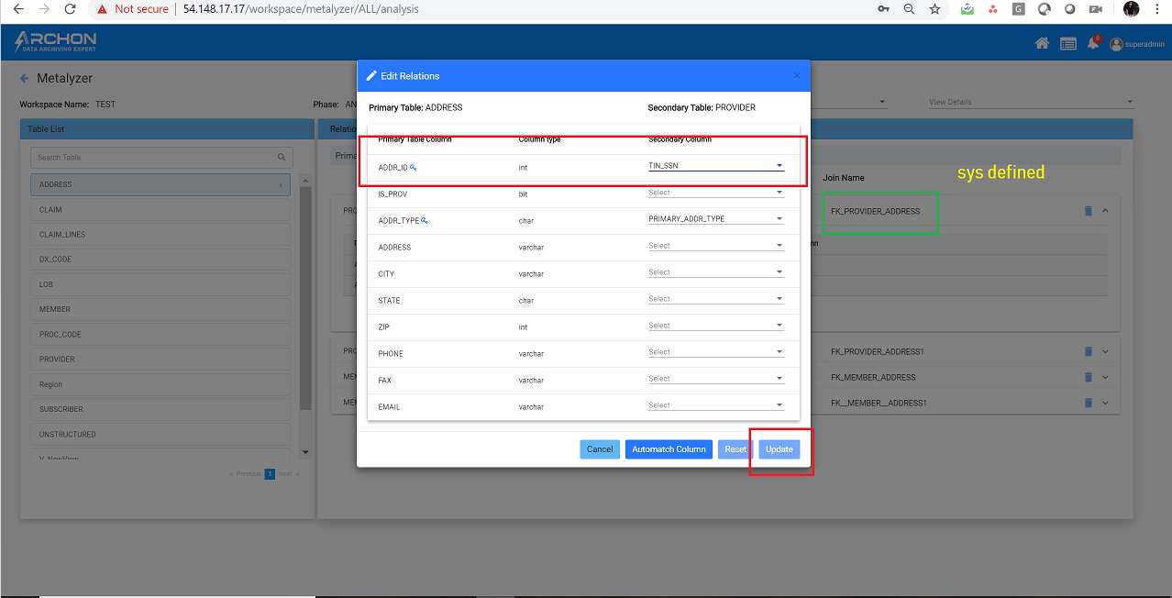The image size is (1172, 598).
Task: Delete the FK_PROVIDER_ADDRESS1 relation
Action: click(1089, 351)
